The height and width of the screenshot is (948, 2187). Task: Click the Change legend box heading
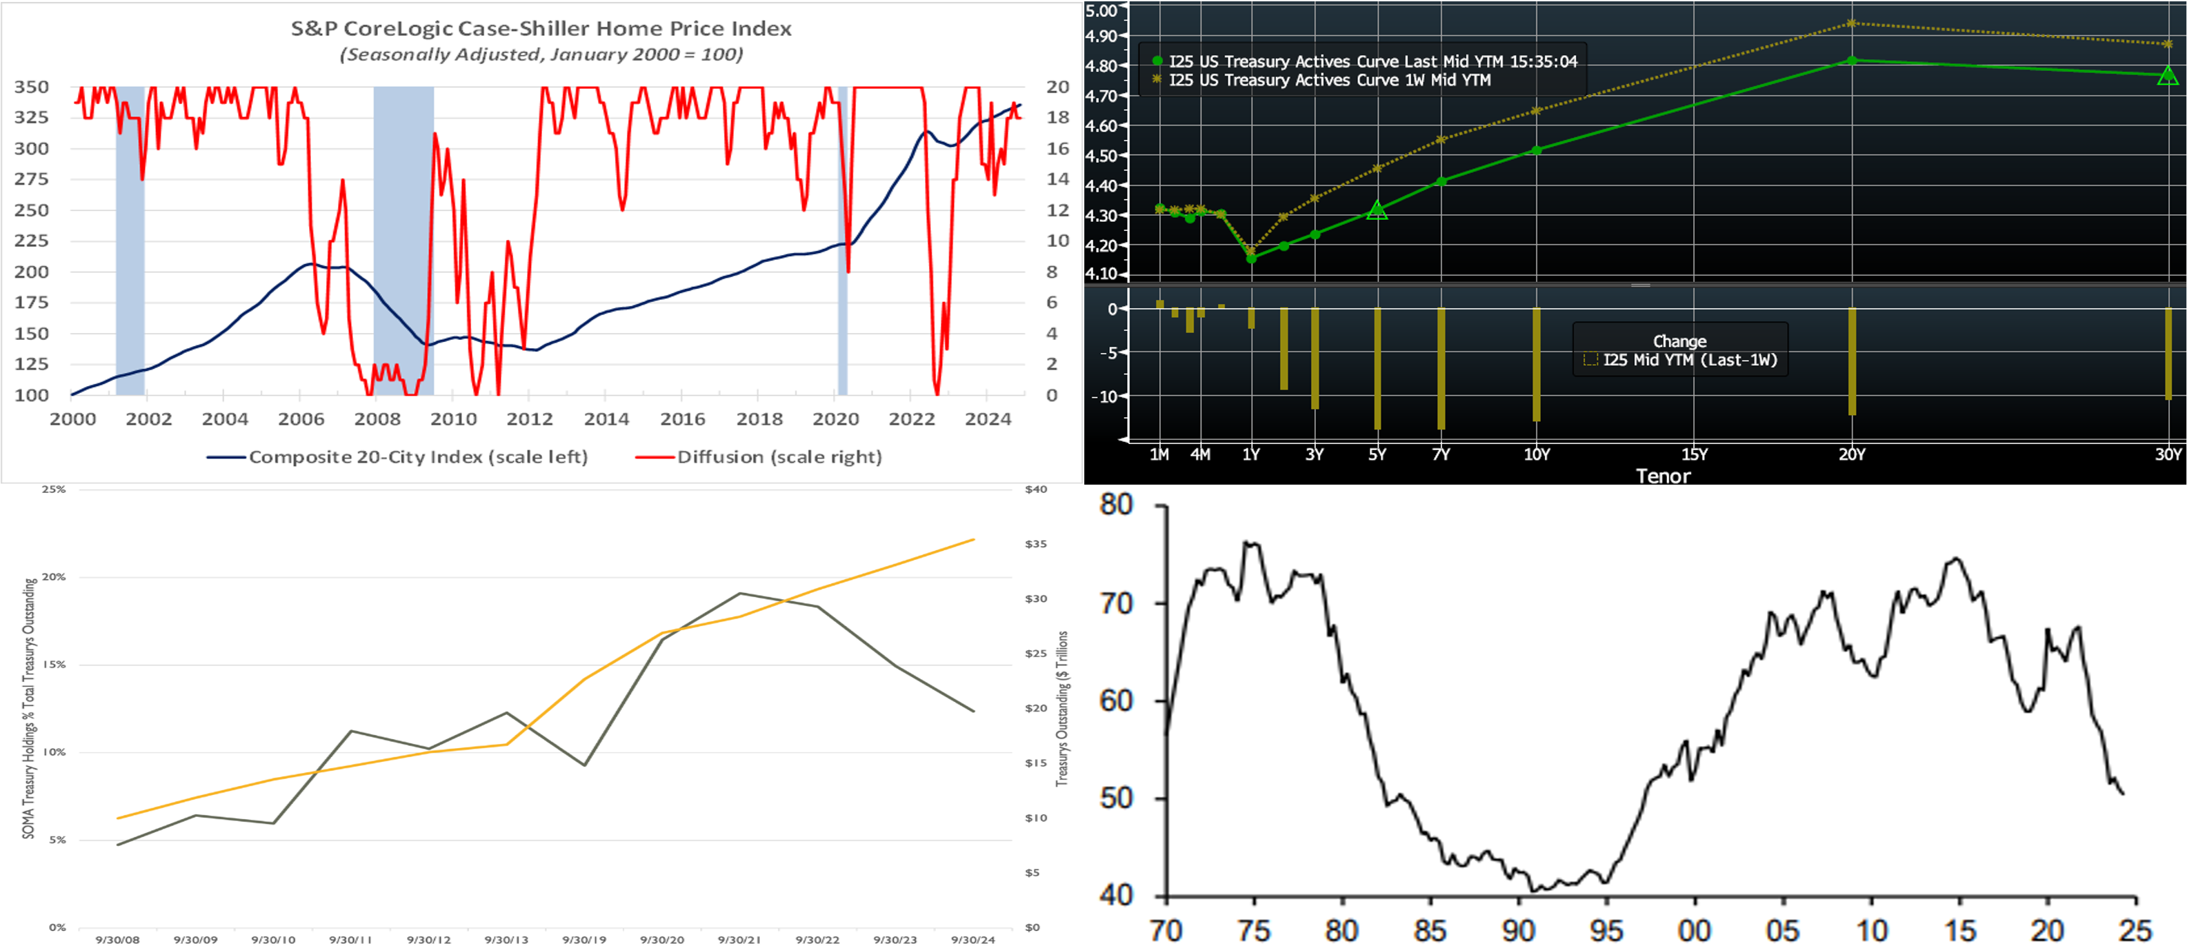1679,341
